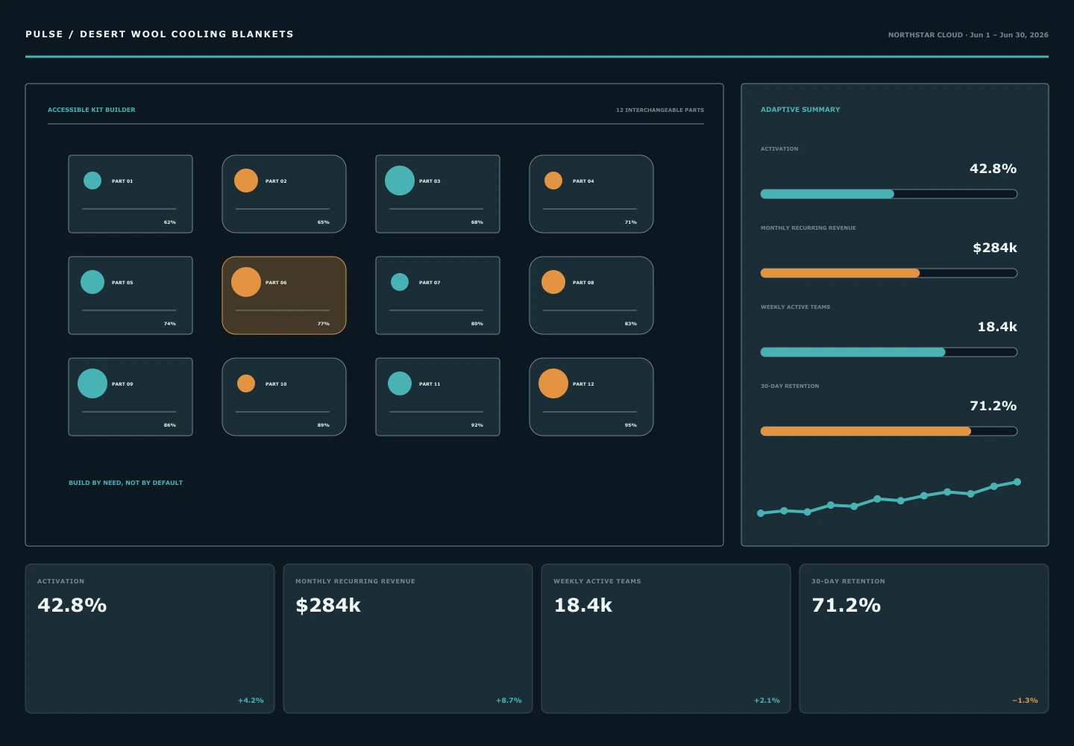The height and width of the screenshot is (746, 1074).
Task: Click the teal circle icon in Part 01
Action: (x=92, y=181)
